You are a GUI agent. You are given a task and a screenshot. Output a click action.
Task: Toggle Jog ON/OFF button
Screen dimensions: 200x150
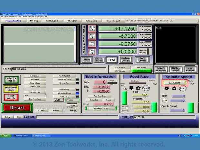(101, 108)
